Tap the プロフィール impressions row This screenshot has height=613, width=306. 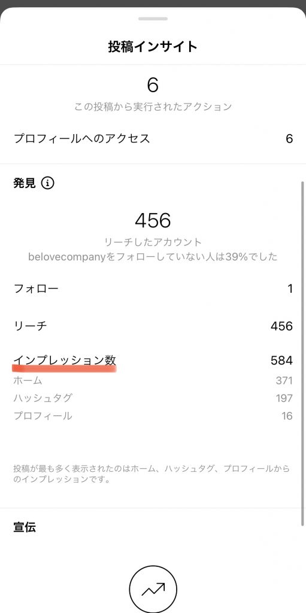(153, 415)
